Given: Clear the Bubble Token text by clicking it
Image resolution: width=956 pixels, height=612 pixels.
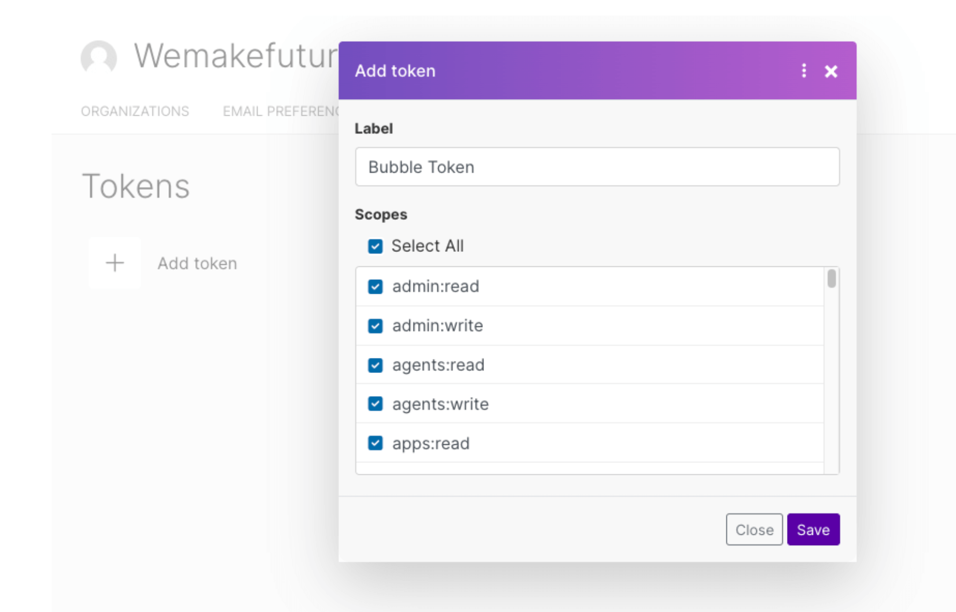Looking at the screenshot, I should [x=421, y=167].
